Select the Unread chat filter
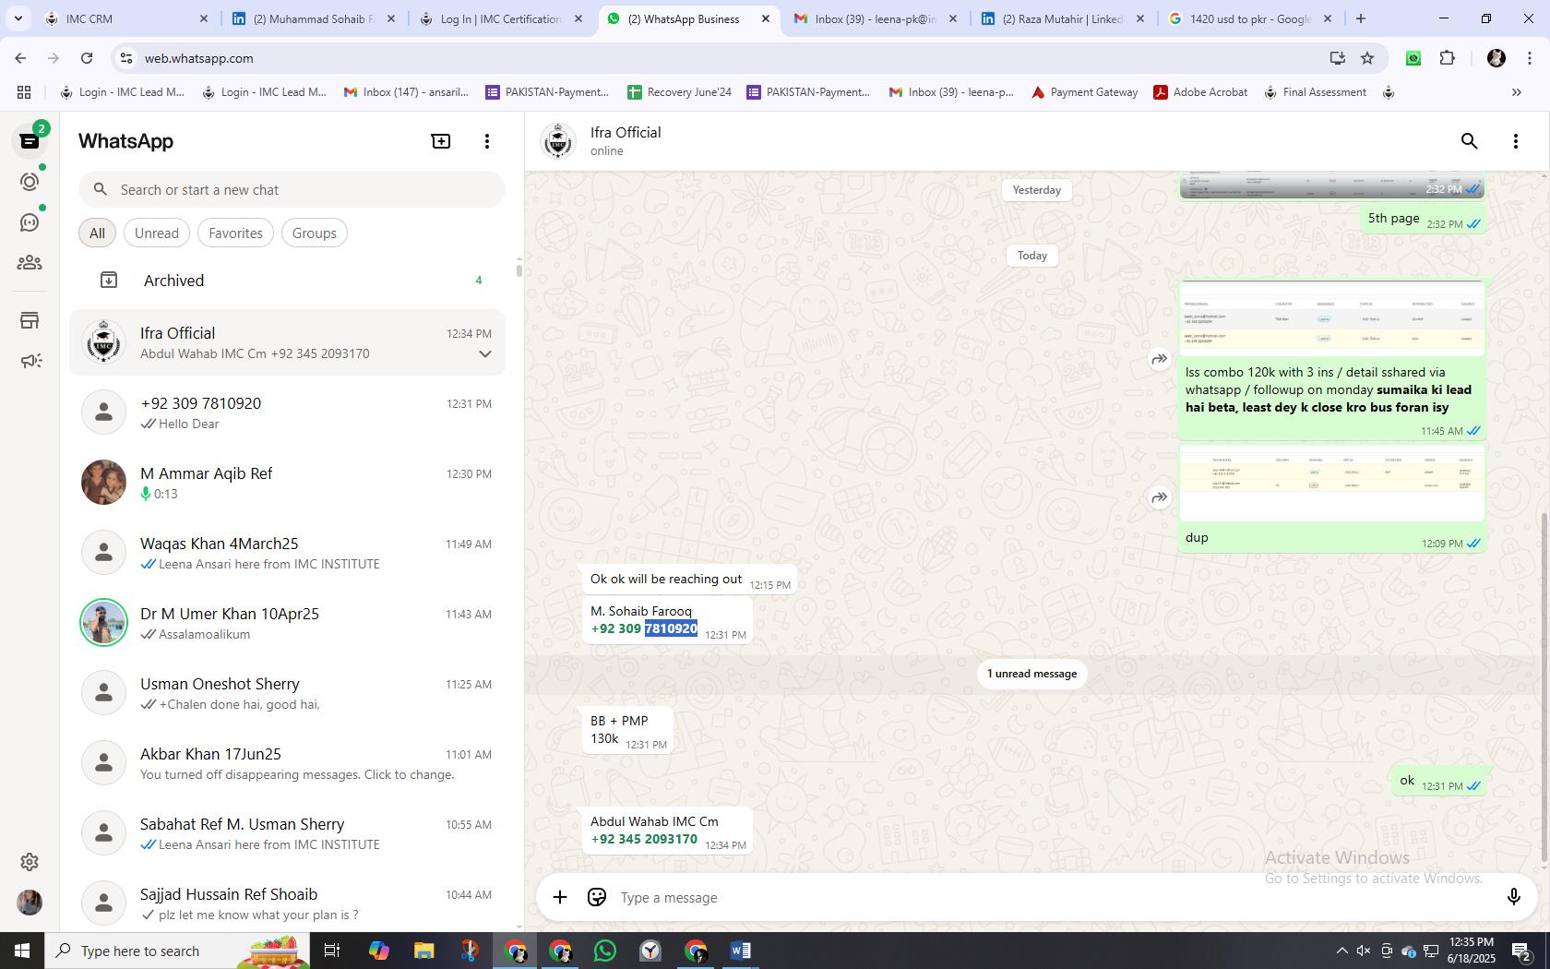The width and height of the screenshot is (1550, 969). [x=157, y=233]
